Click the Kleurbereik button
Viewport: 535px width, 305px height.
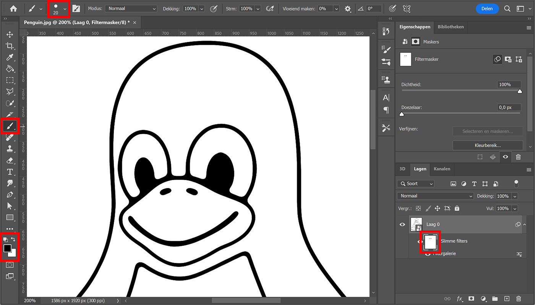coord(488,145)
